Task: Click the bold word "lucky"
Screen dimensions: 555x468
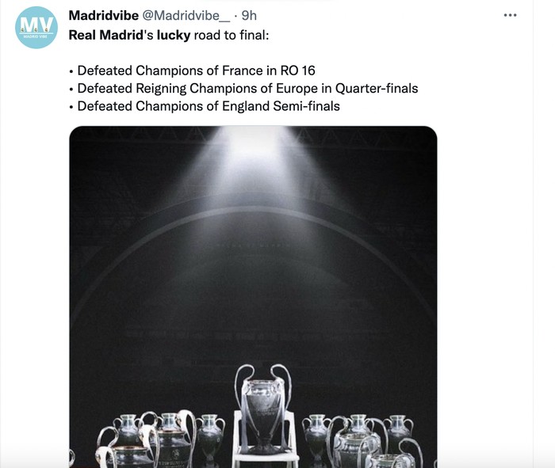Action: (174, 36)
